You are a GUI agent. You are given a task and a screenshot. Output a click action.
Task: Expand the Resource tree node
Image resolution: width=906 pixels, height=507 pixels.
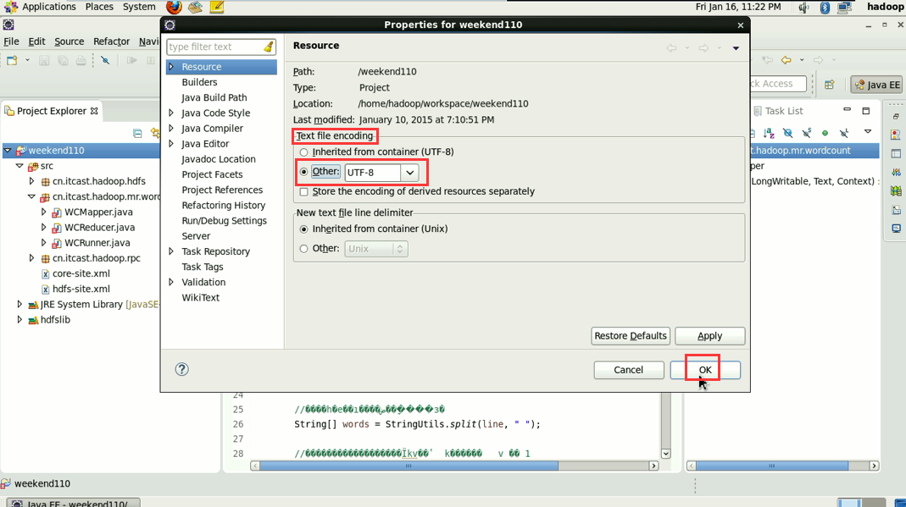[171, 67]
